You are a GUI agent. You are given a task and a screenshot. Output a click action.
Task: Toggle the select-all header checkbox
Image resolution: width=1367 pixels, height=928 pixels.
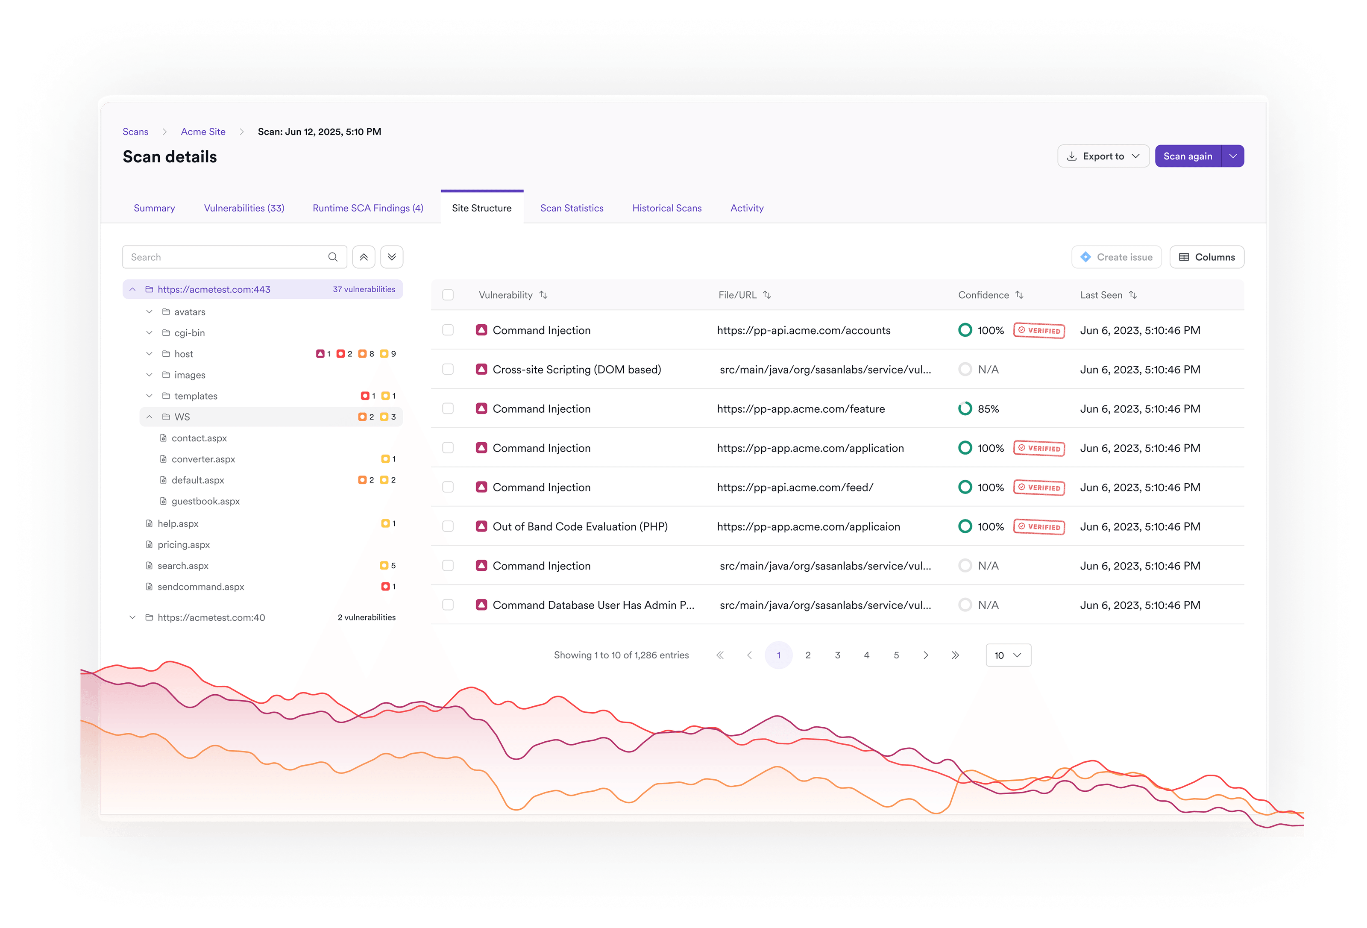[448, 295]
